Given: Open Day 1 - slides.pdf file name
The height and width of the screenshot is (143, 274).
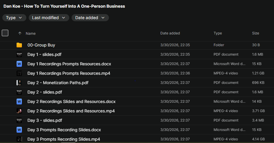Looking at the screenshot, I should tap(44, 54).
